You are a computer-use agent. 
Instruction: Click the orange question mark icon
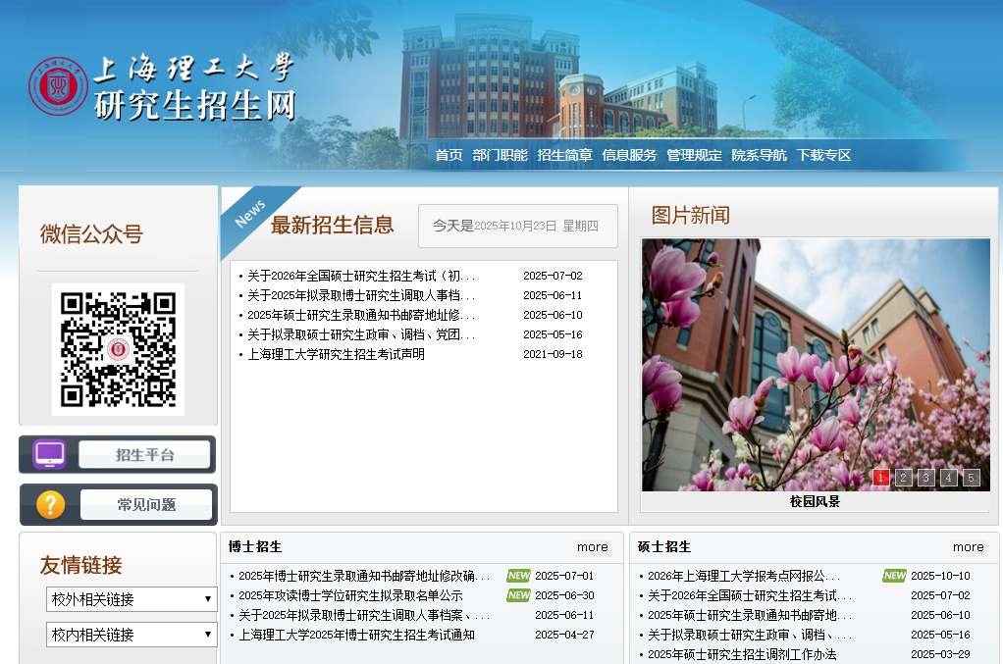(x=50, y=504)
